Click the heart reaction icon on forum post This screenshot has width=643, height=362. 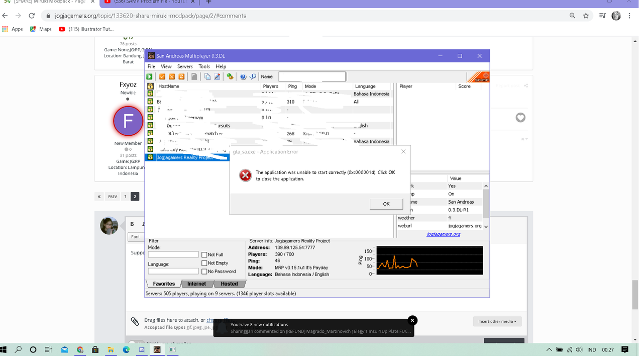(520, 118)
